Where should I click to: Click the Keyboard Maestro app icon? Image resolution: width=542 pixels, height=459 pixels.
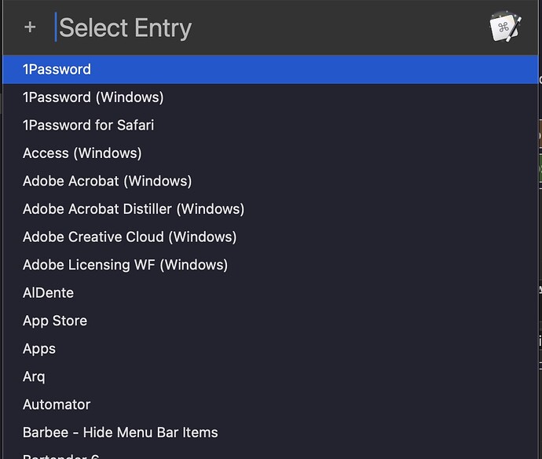(505, 27)
